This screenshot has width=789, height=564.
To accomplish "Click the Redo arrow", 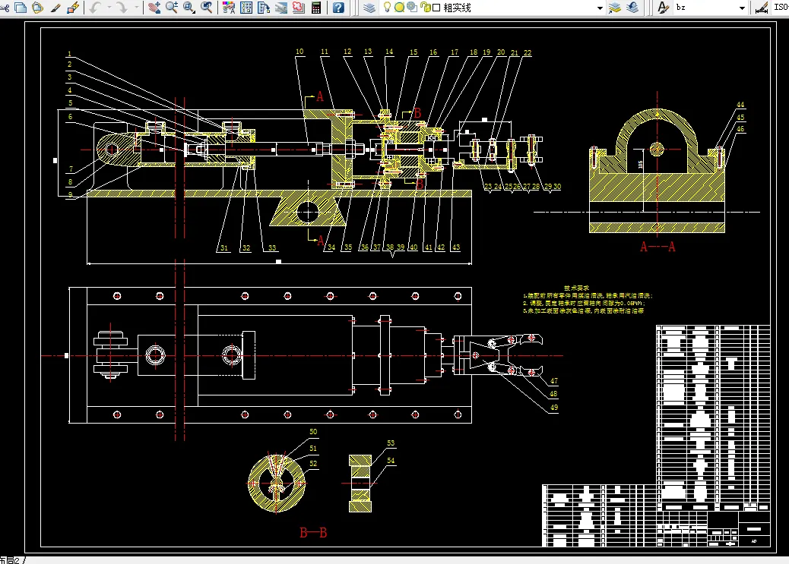I will pos(122,8).
